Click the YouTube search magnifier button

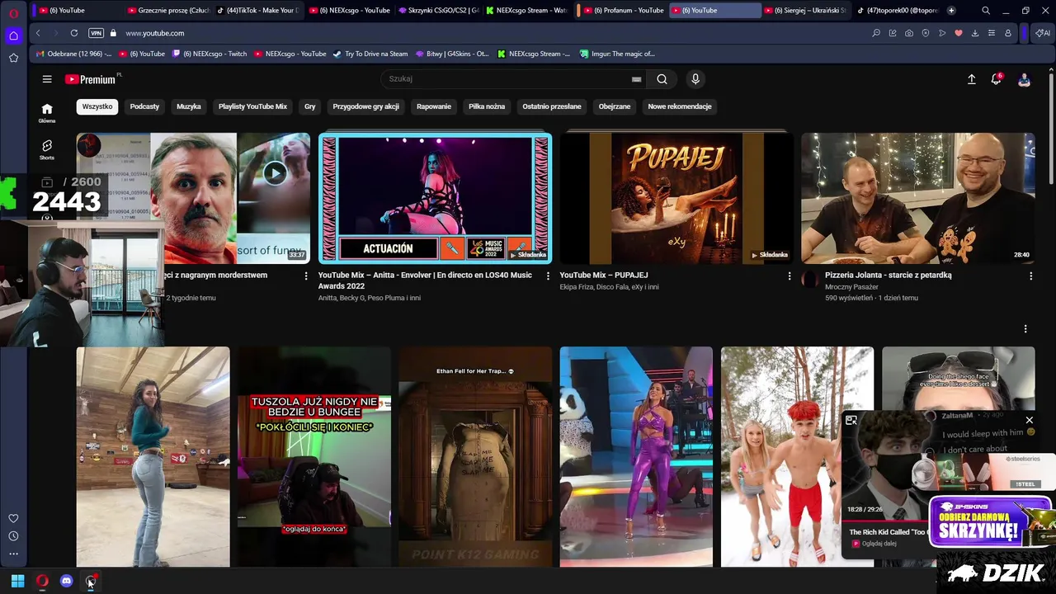[662, 79]
